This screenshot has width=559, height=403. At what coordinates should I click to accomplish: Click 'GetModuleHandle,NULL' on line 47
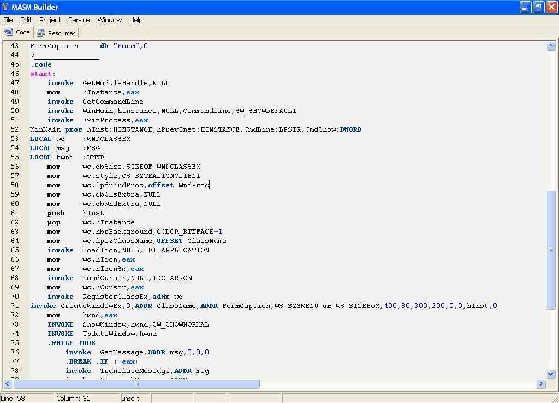click(126, 83)
